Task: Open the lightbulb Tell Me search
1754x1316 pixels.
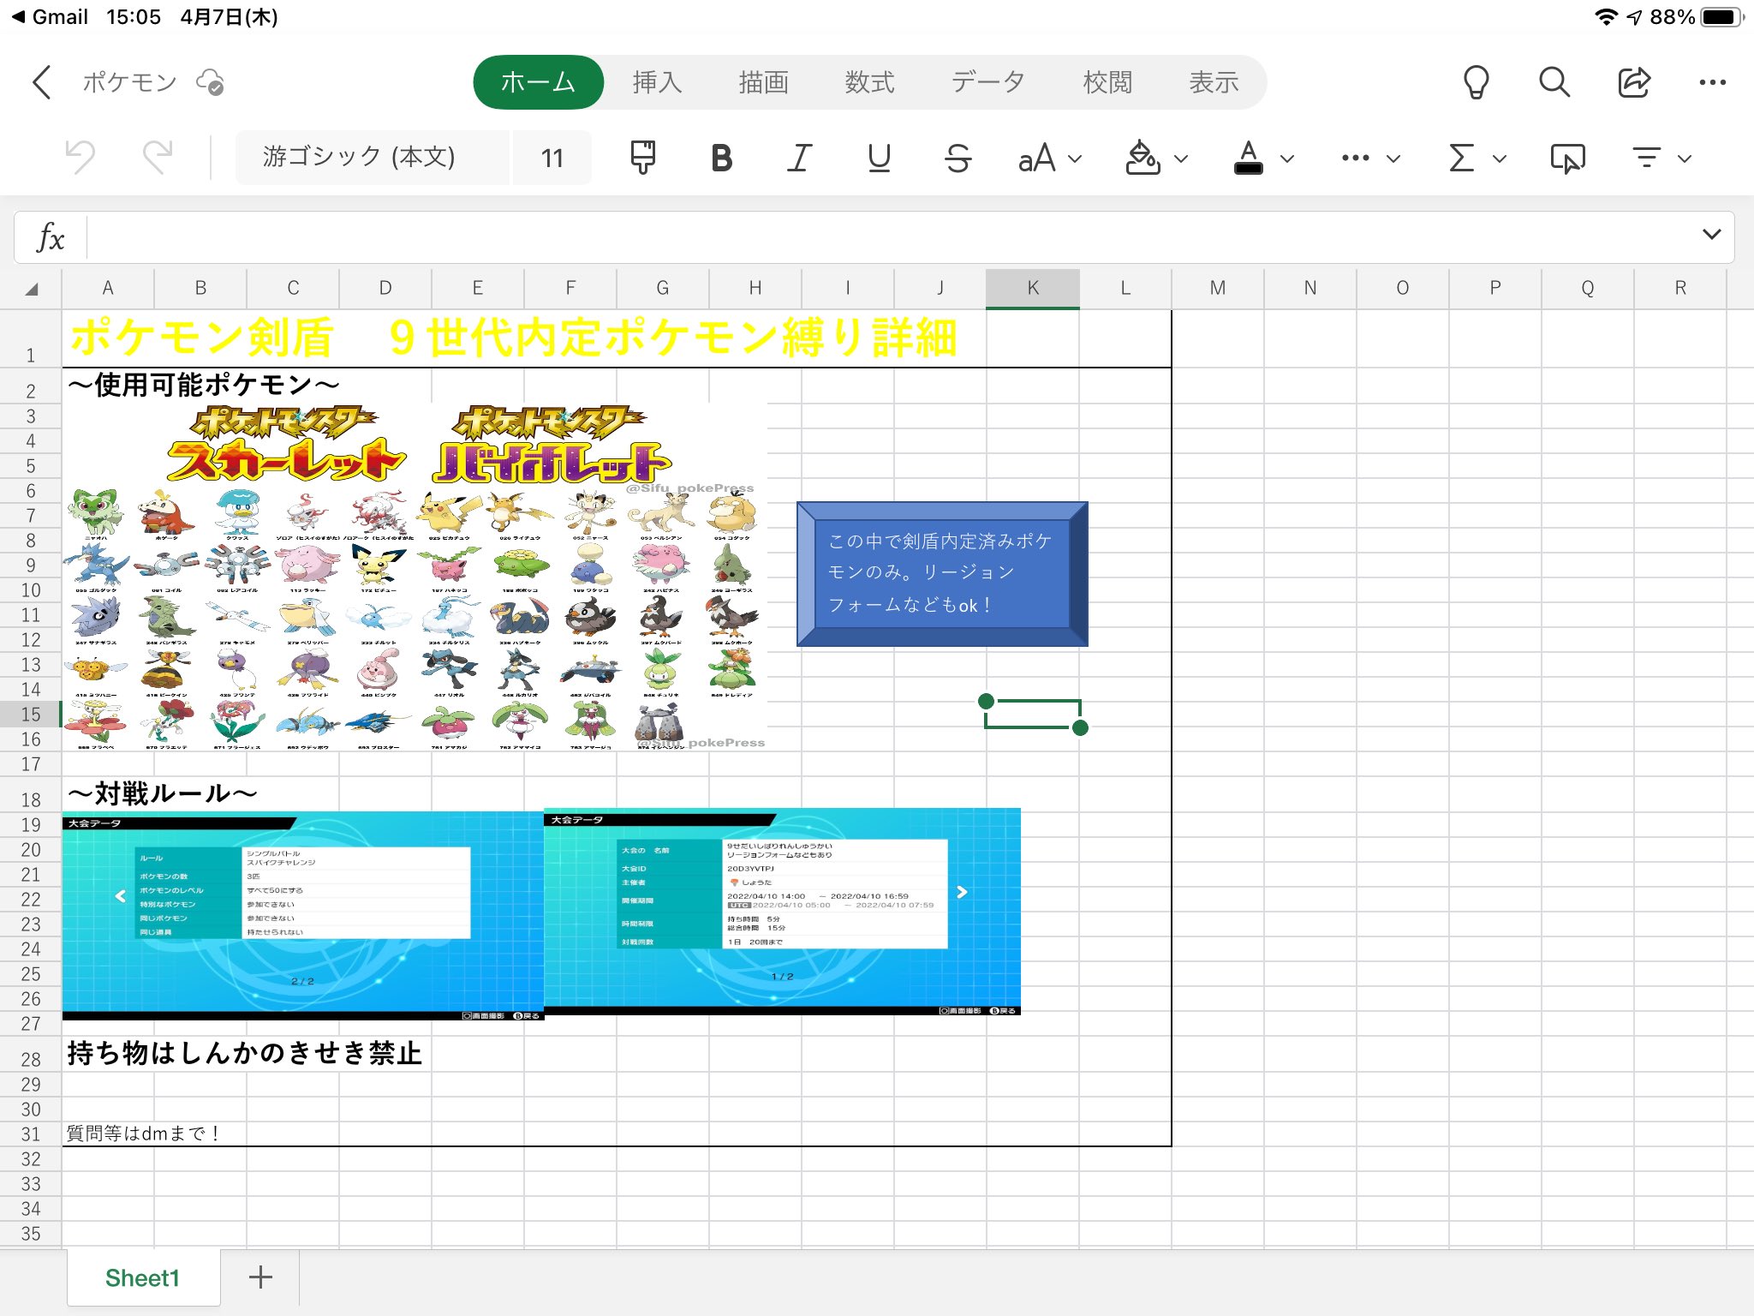Action: [x=1476, y=82]
